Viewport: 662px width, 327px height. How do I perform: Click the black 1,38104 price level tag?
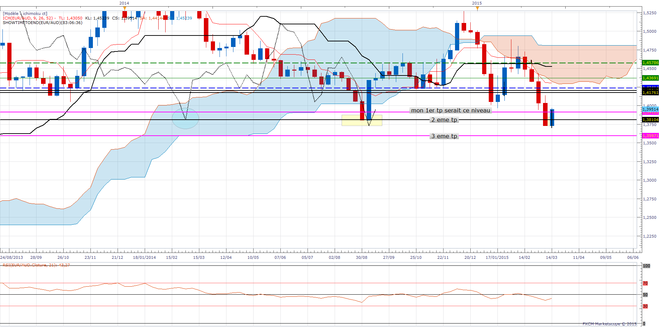point(650,120)
